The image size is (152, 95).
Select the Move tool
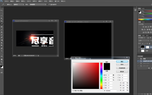coord(2,10)
